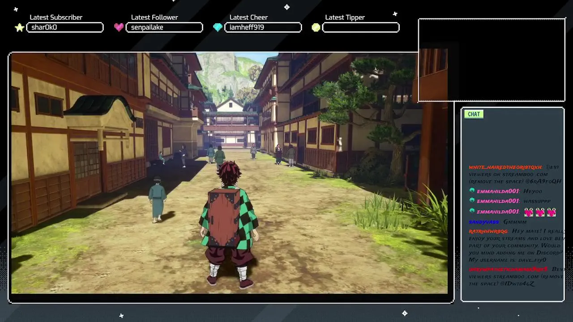Click the "wassuppp" chat message text
Screen dimensions: 573x322
pos(537,201)
